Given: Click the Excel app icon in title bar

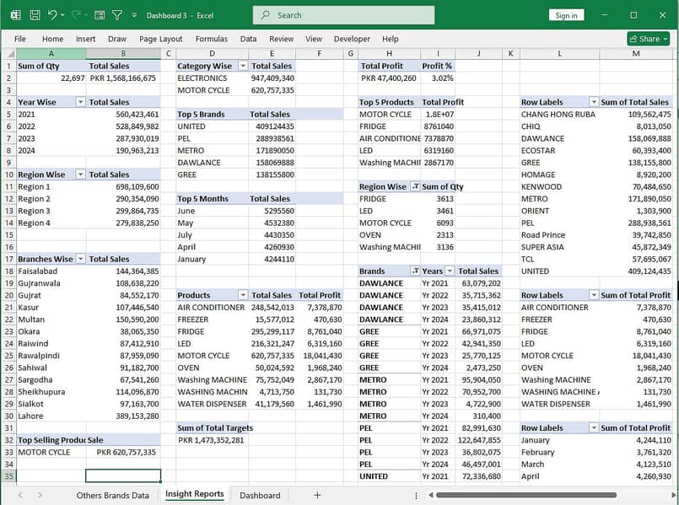Looking at the screenshot, I should pyautogui.click(x=15, y=15).
